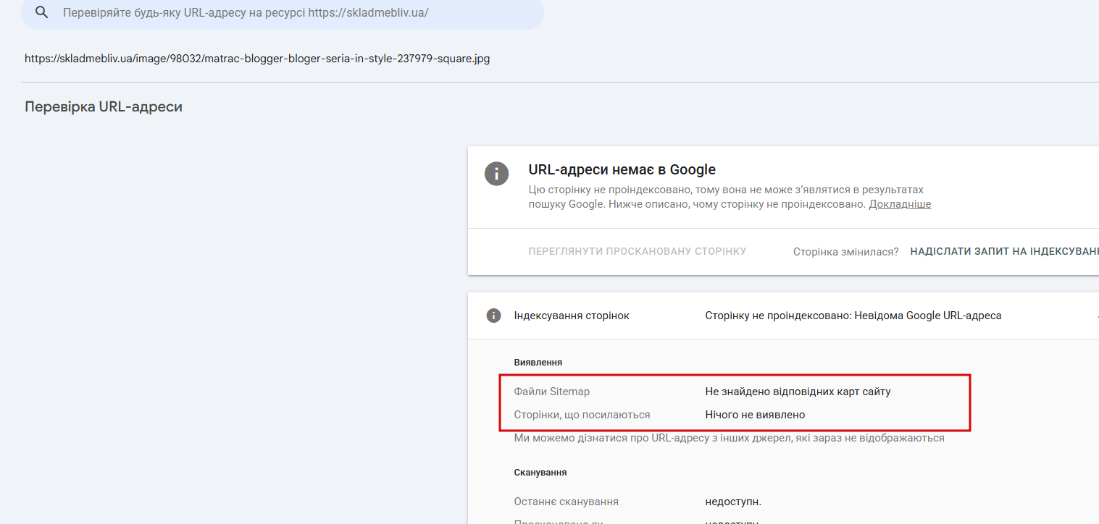Click the info icon beside 'URL-адреси немає в Google'
Image resolution: width=1099 pixels, height=524 pixels.
click(x=496, y=174)
